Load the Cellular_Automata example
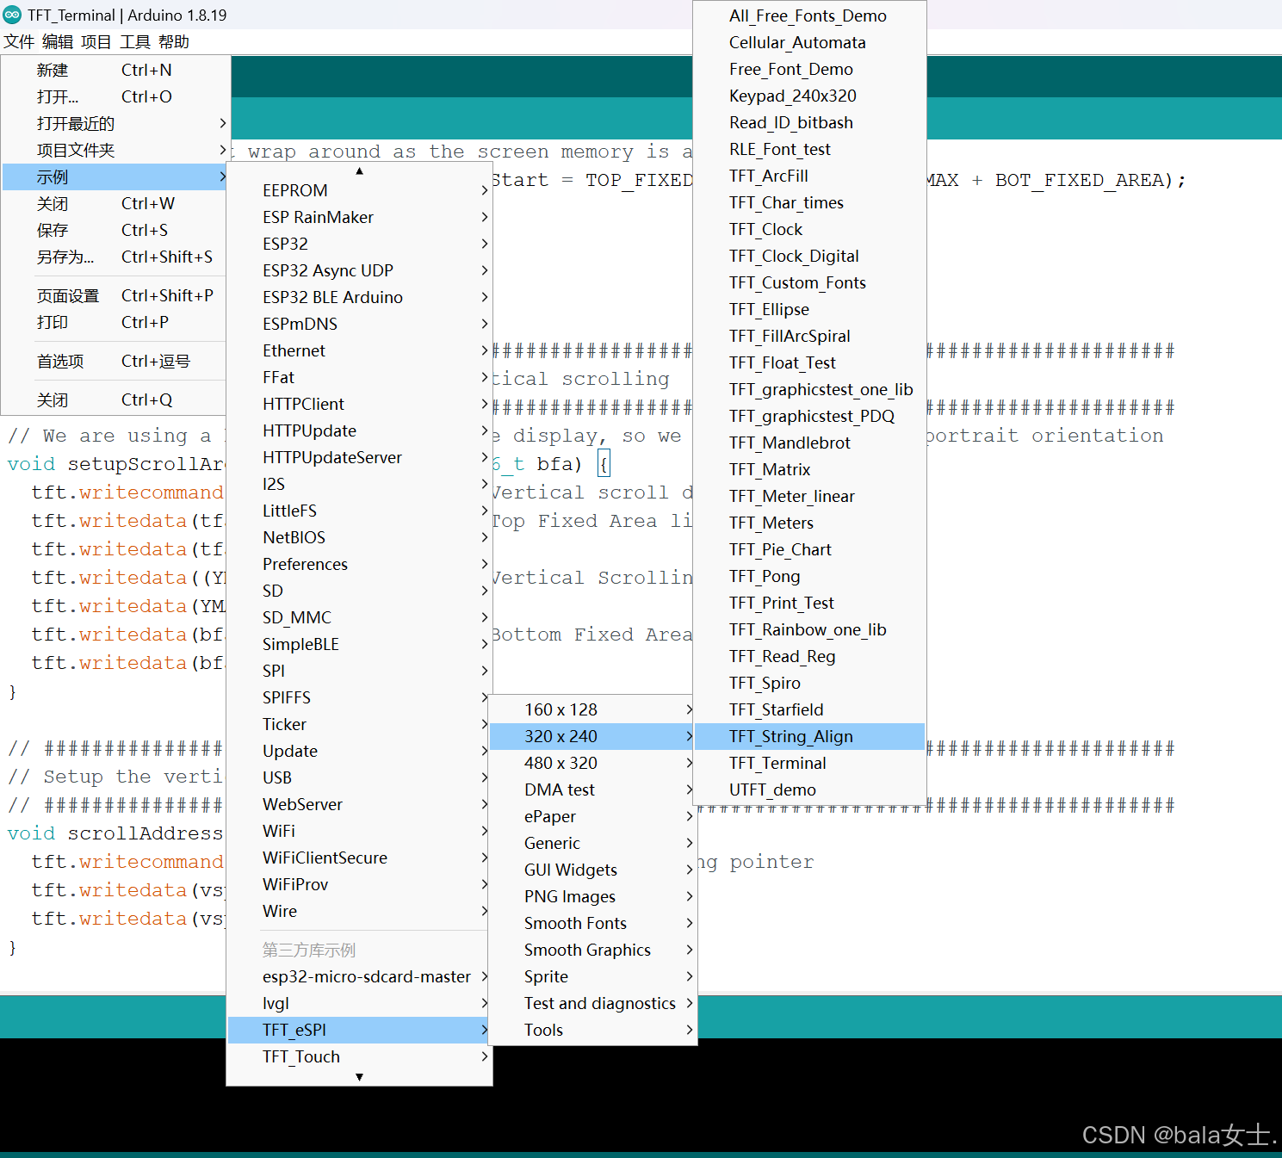The image size is (1282, 1158). coord(809,42)
